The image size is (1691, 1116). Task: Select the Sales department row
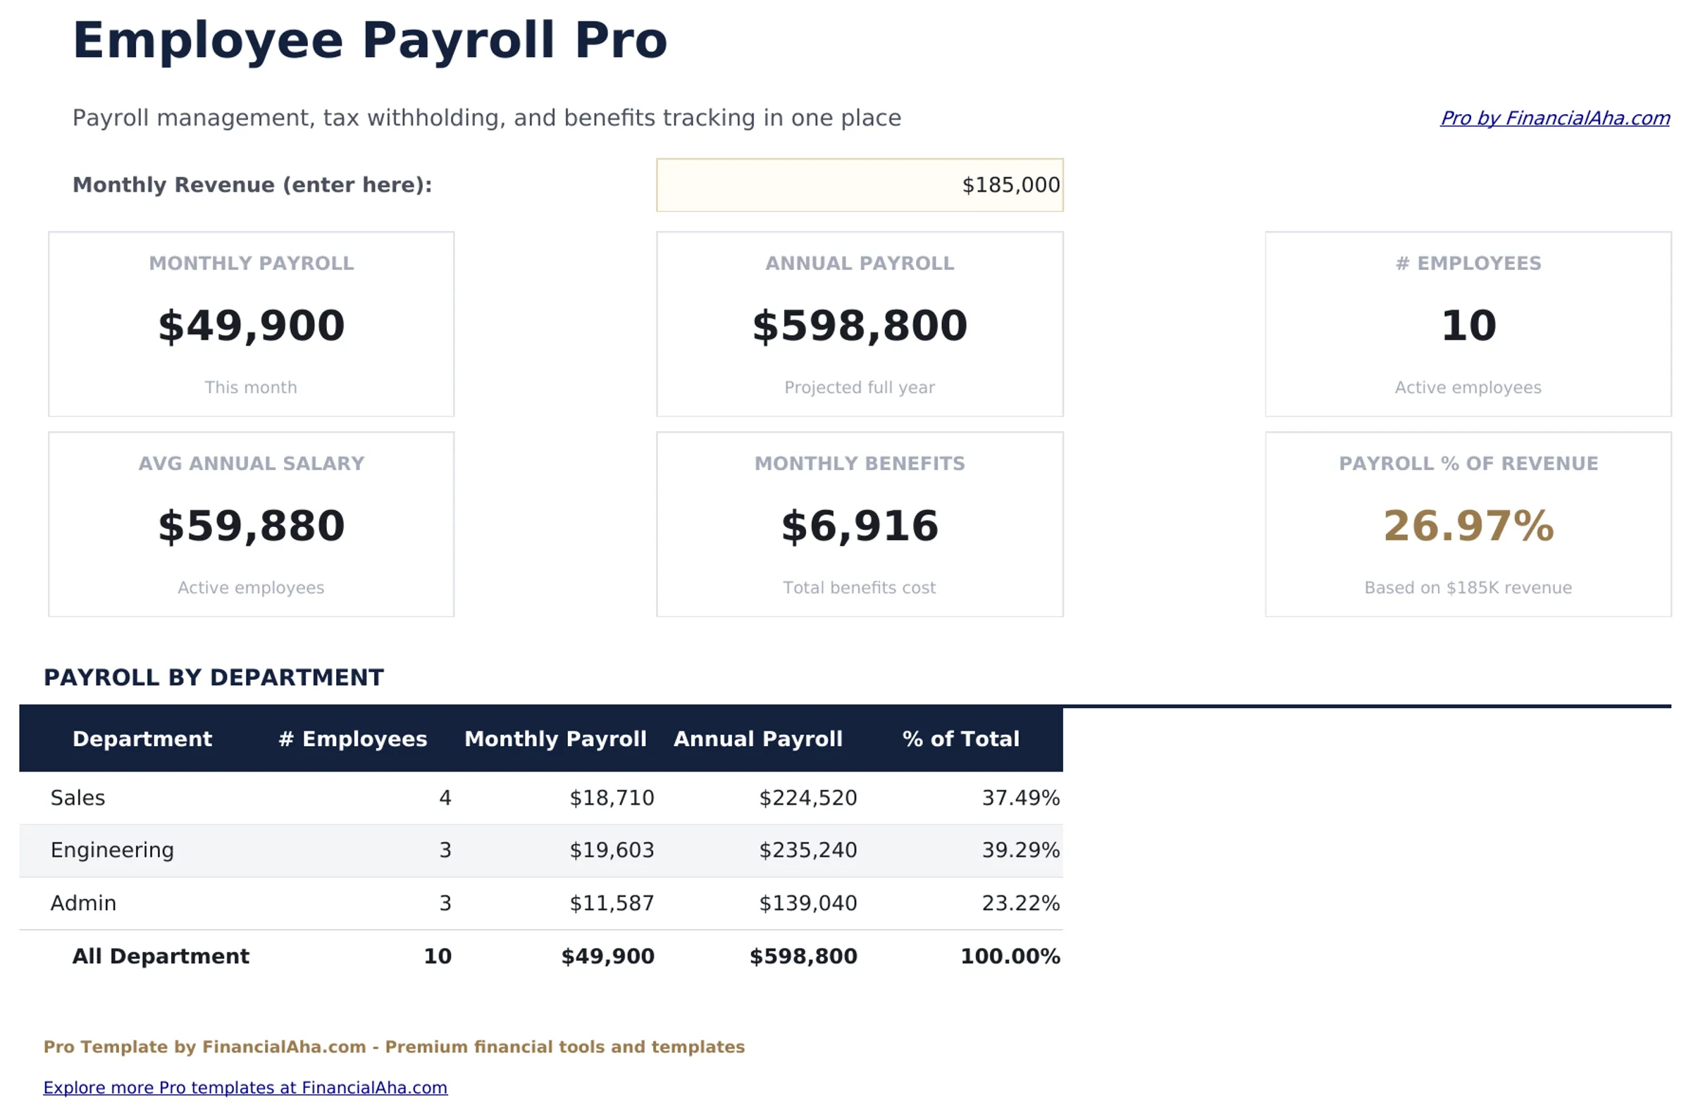498,797
